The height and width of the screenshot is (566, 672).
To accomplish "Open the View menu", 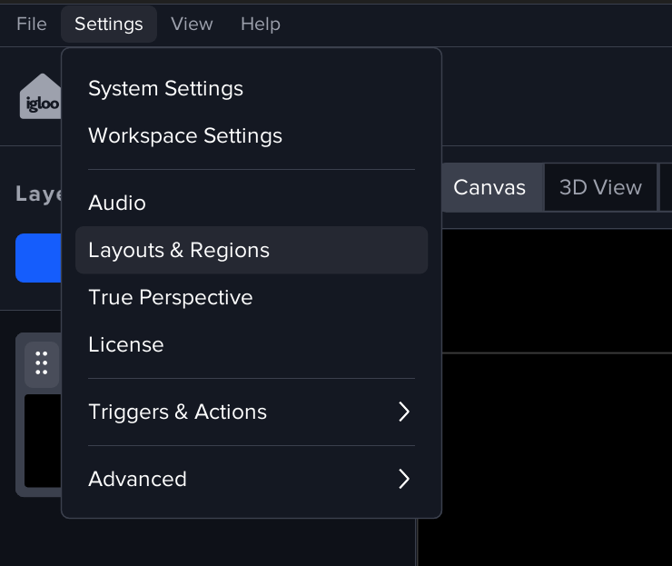I will pyautogui.click(x=192, y=24).
